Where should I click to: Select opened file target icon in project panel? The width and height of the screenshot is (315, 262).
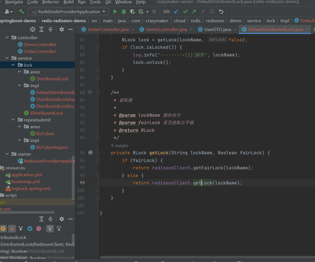33,29
